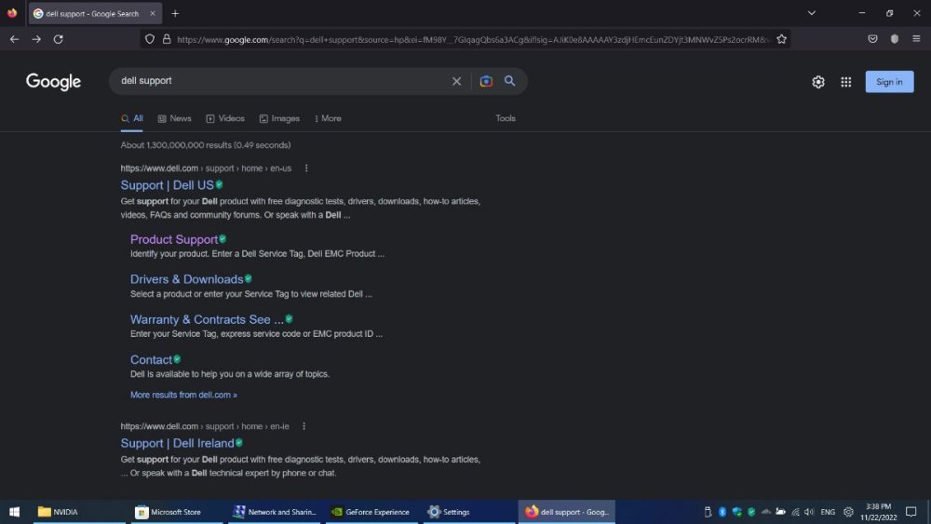Save the page to Pocket
931x524 pixels.
pos(872,39)
